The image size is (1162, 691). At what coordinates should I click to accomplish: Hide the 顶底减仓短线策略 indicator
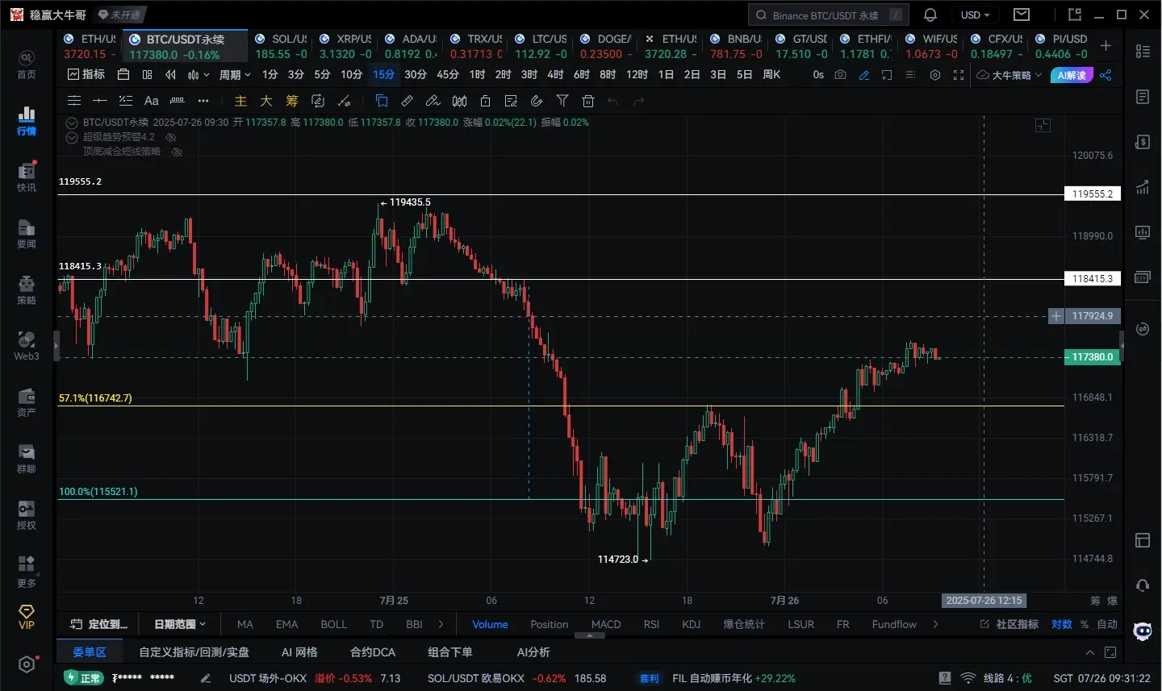(178, 152)
